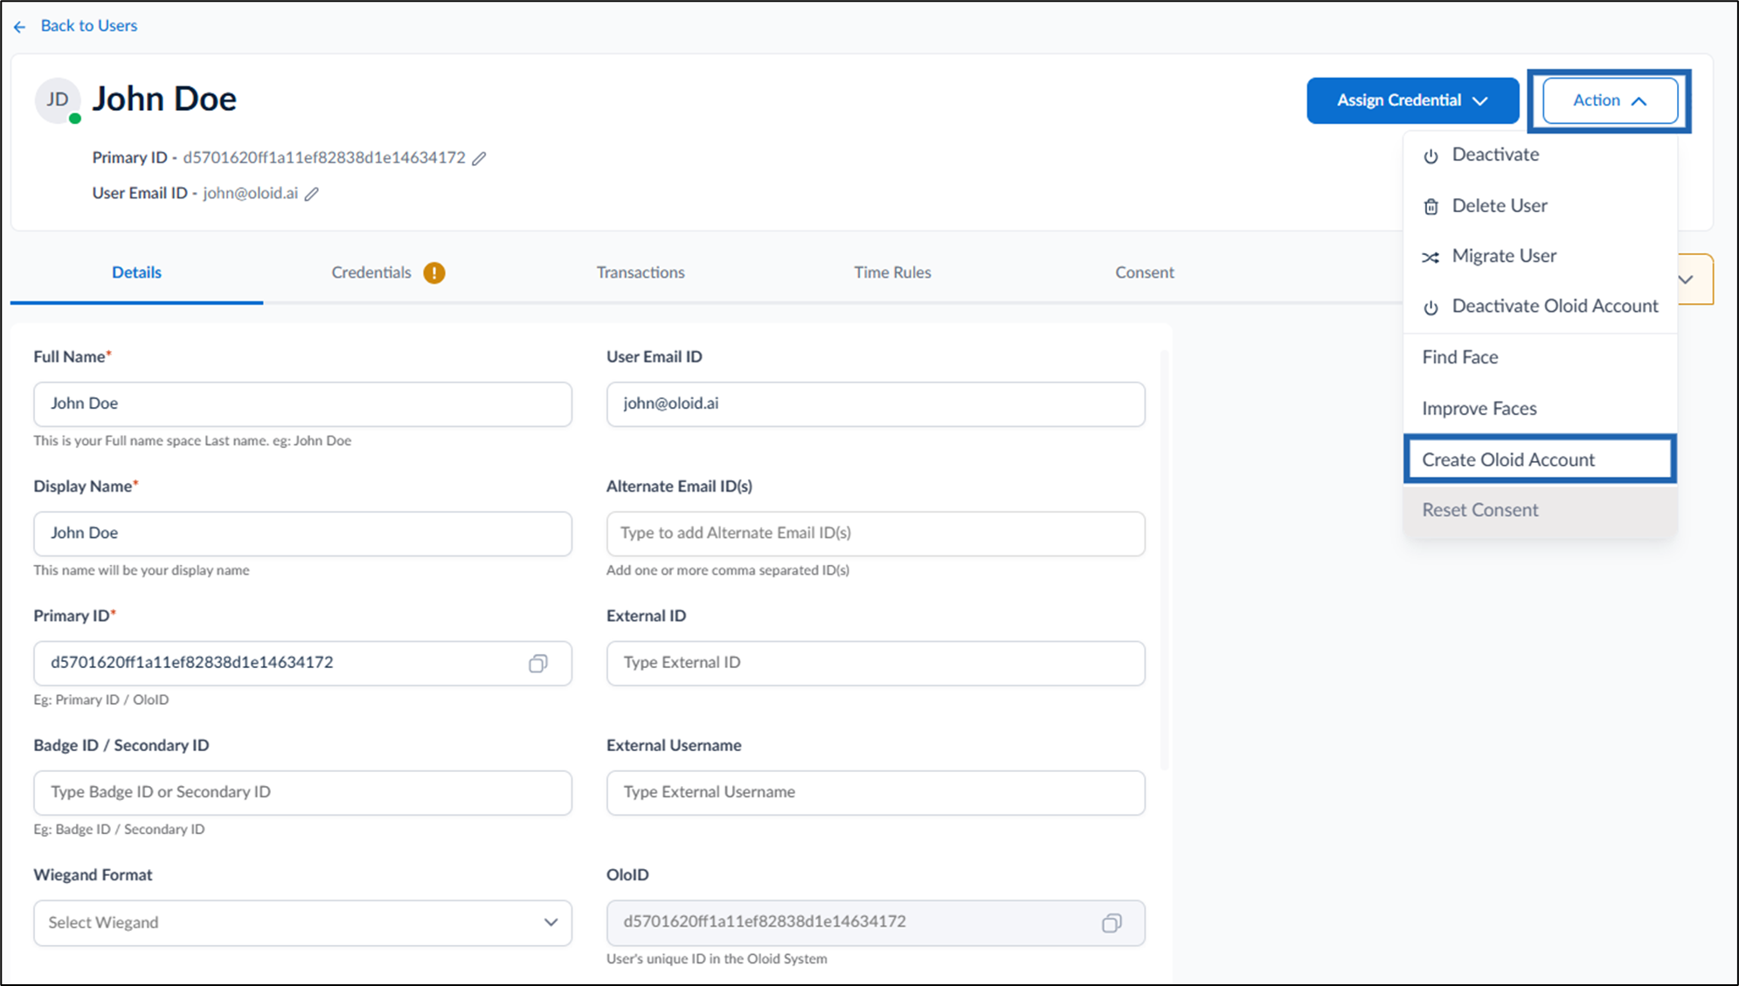Open the Consent tab
This screenshot has width=1739, height=986.
pyautogui.click(x=1144, y=272)
